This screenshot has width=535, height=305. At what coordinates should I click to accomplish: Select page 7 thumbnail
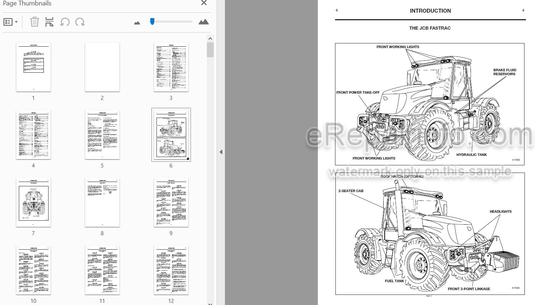coord(33,203)
